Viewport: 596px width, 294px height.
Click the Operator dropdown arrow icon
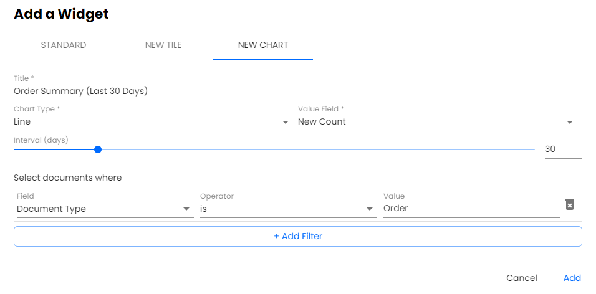tap(370, 209)
